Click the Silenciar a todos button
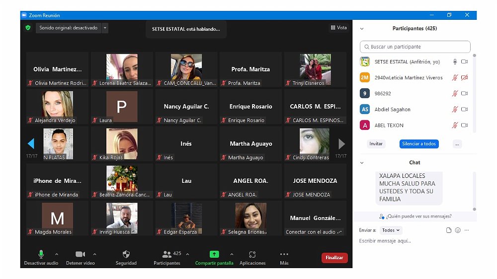497x279 pixels. click(418, 144)
